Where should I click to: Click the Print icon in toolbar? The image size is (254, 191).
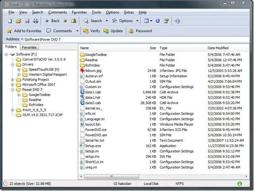36,21
